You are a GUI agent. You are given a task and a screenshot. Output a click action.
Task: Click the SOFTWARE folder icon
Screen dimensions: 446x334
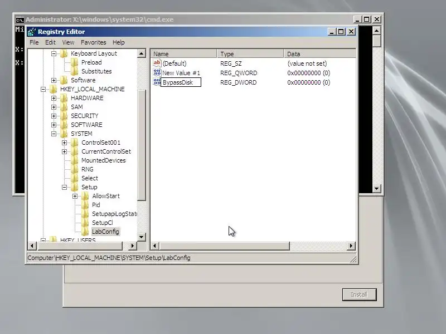point(64,125)
